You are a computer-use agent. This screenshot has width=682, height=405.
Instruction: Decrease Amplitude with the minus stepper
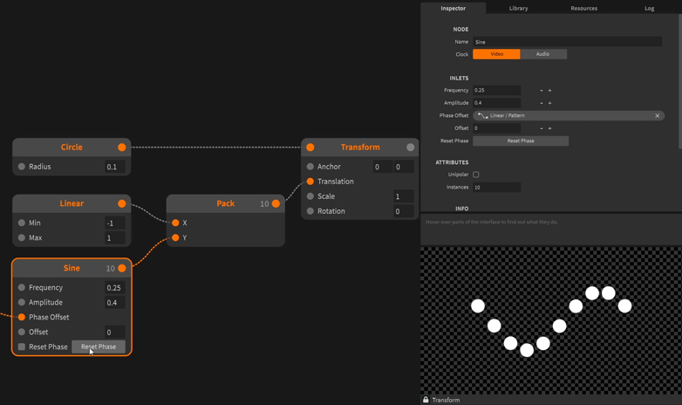[542, 103]
